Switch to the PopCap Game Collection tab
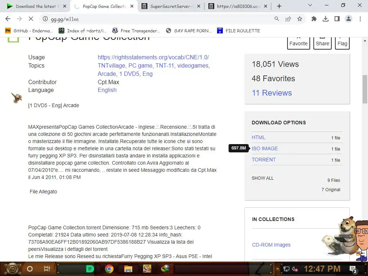The image size is (368, 276). click(104, 6)
